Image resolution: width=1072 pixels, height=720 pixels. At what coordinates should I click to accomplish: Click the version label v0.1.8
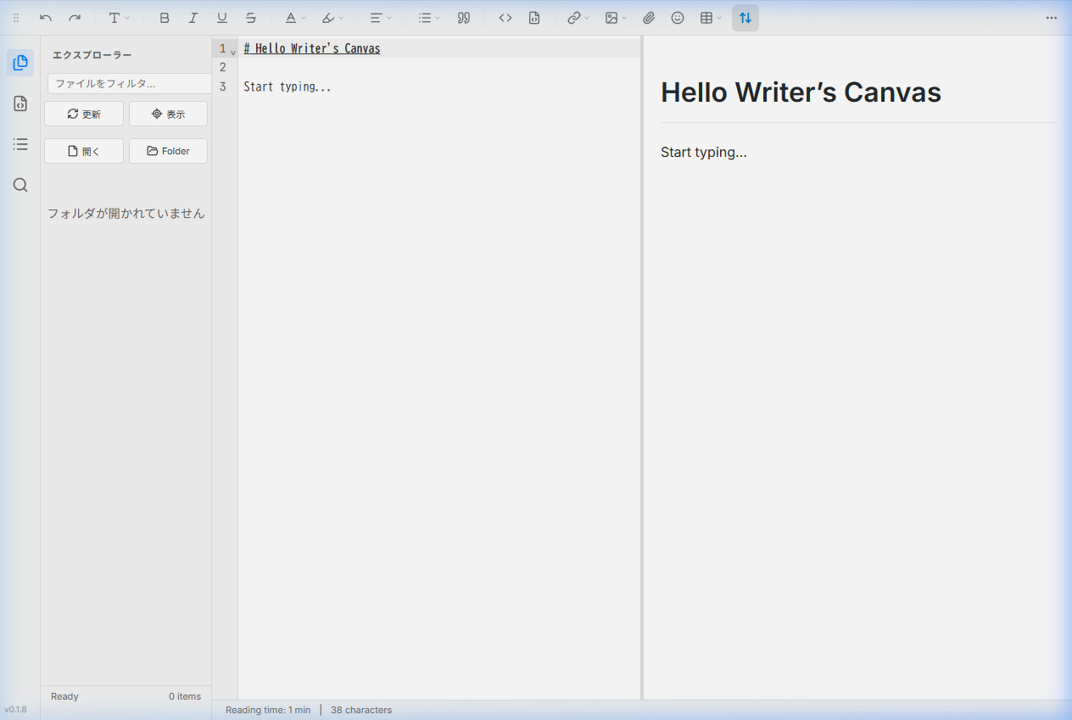click(15, 710)
